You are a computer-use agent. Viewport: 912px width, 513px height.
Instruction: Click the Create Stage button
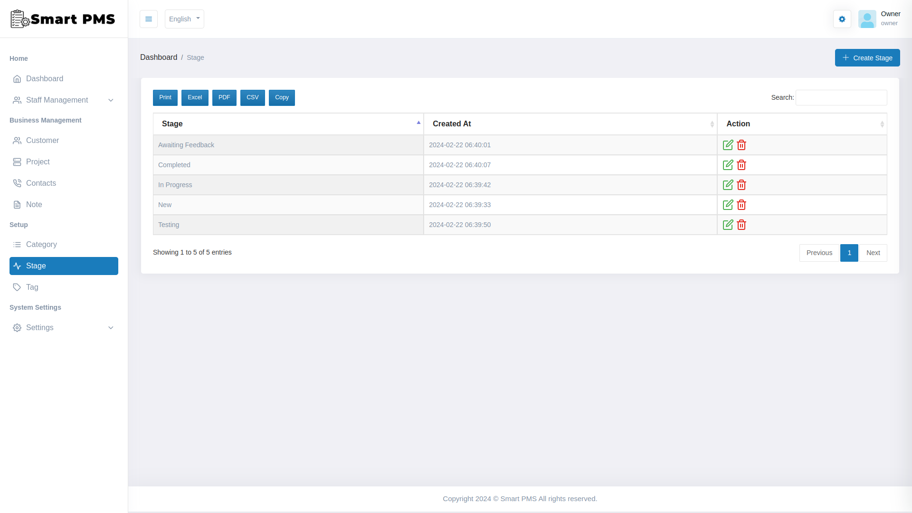point(867,57)
